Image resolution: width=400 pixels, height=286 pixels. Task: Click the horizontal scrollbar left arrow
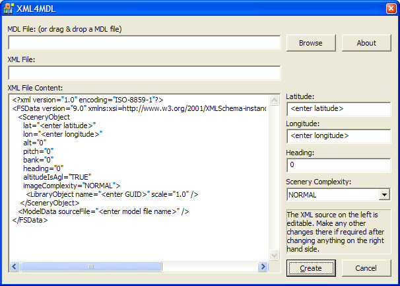(15, 267)
